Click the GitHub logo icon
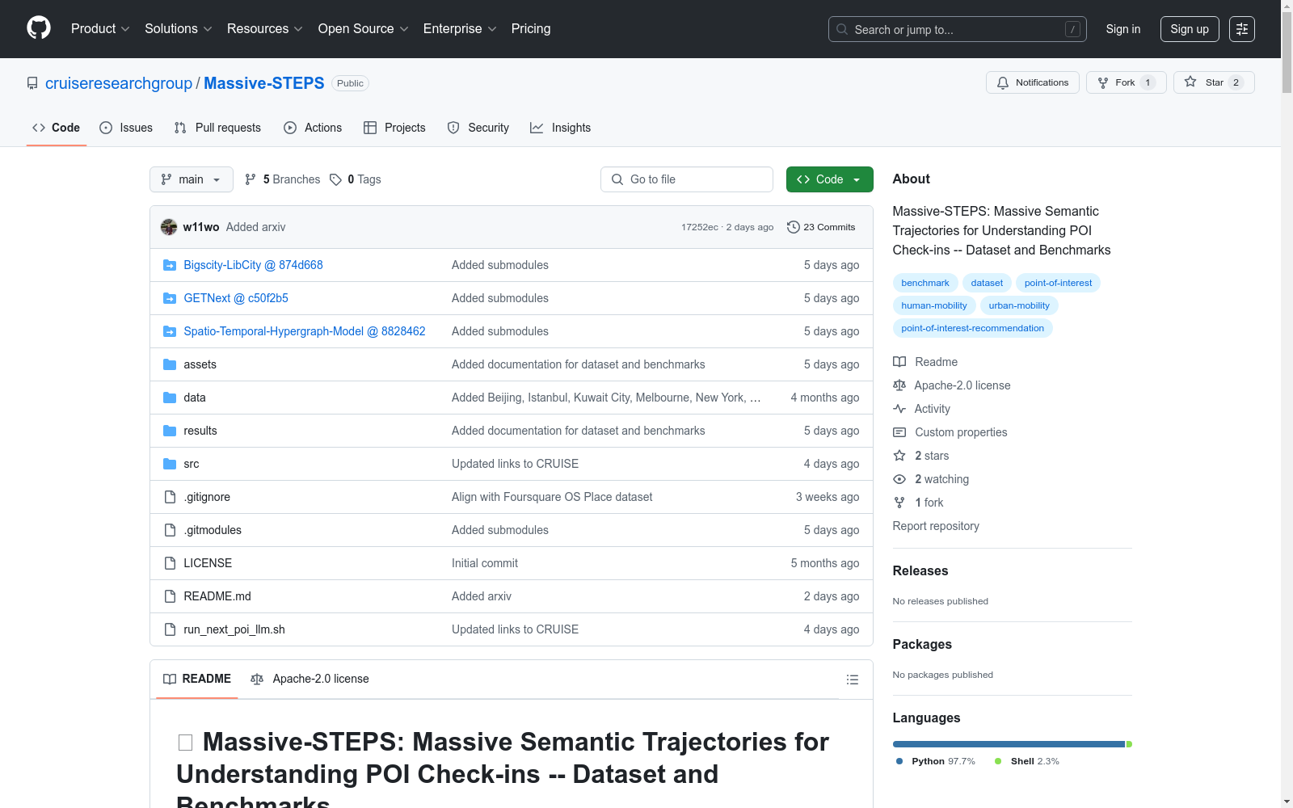 39,28
